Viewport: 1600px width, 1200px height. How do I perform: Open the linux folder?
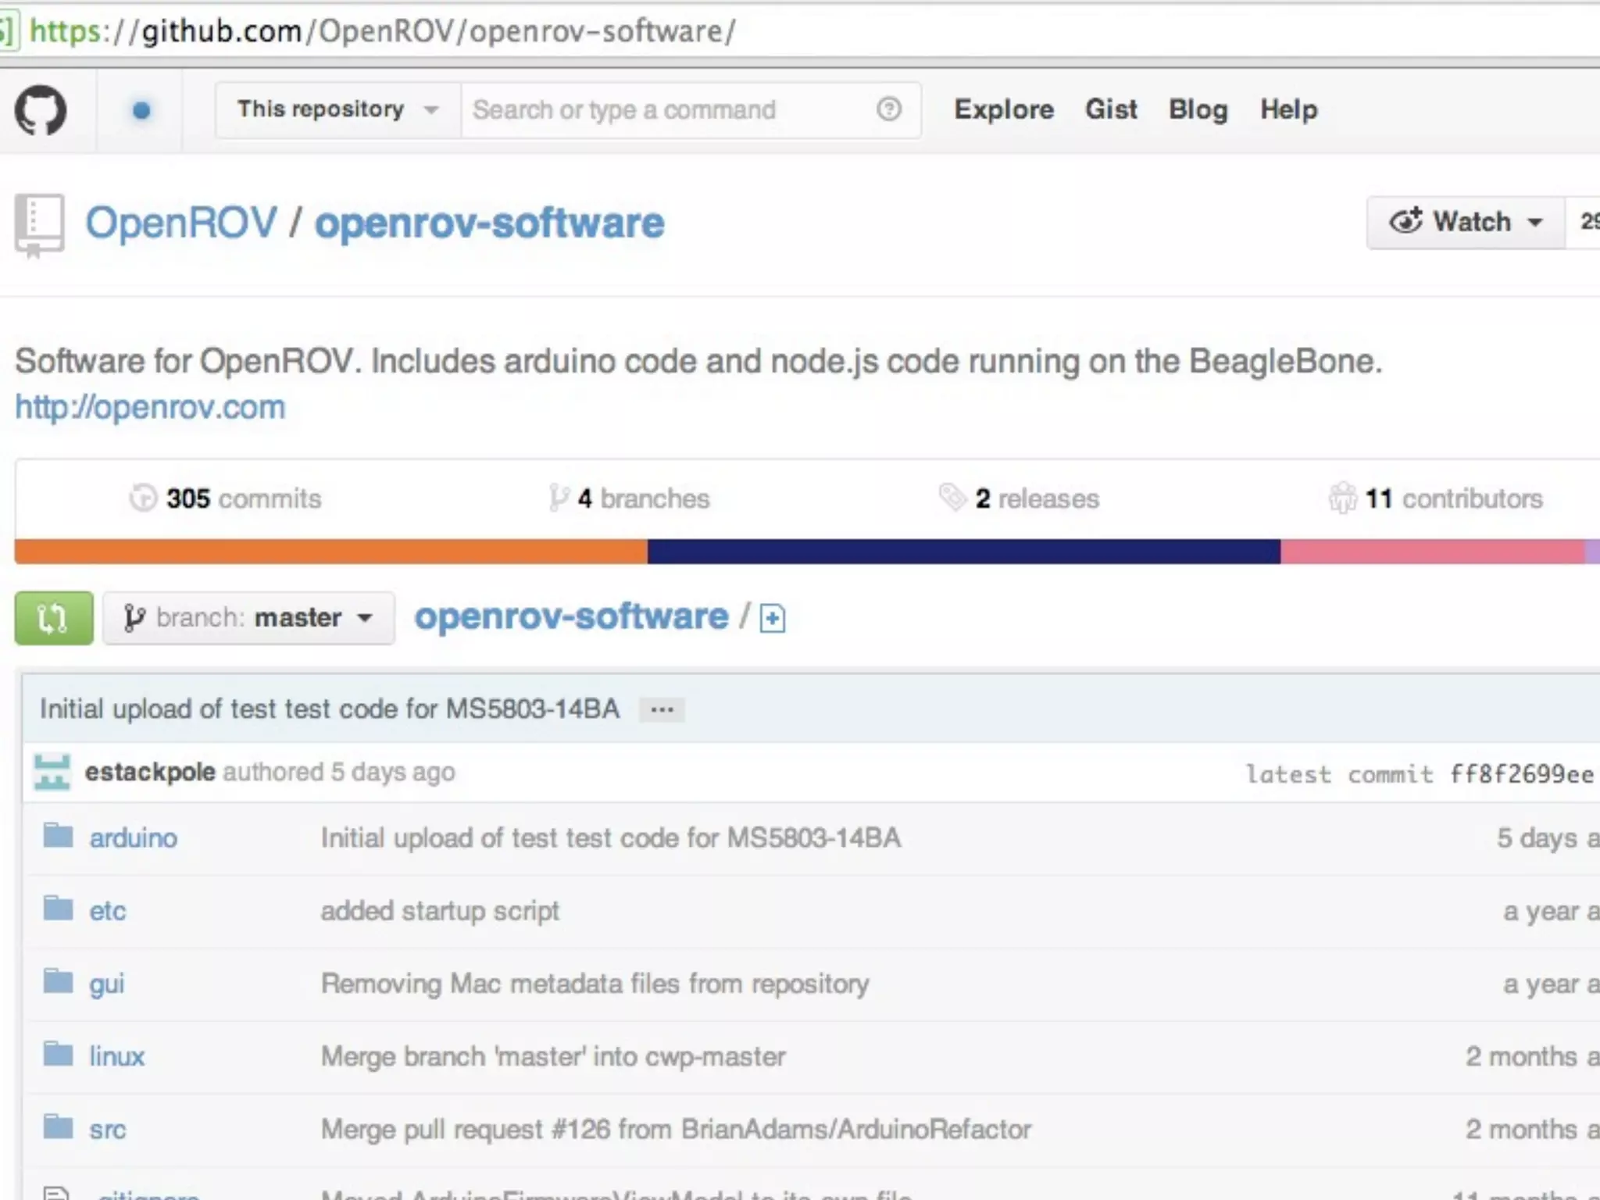[x=116, y=1056]
